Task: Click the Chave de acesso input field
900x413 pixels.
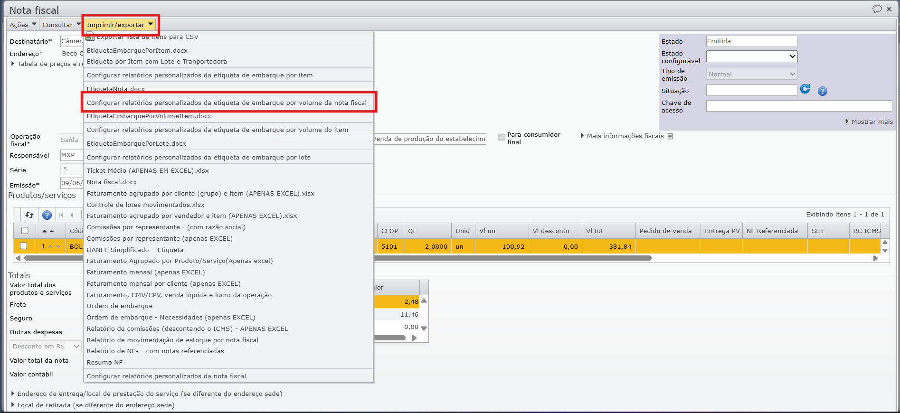Action: click(799, 106)
